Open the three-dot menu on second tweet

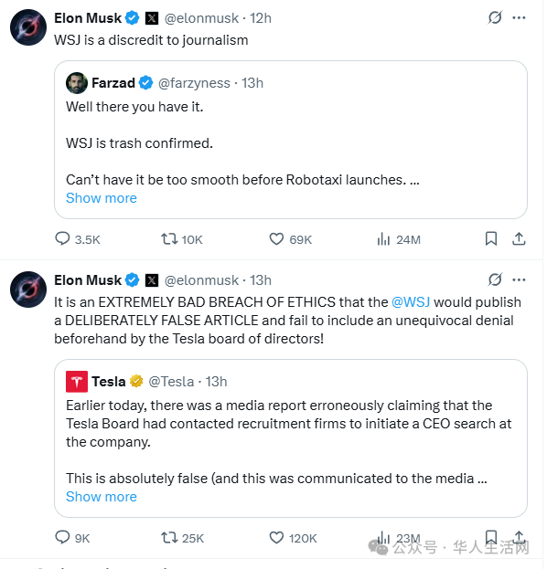519,279
